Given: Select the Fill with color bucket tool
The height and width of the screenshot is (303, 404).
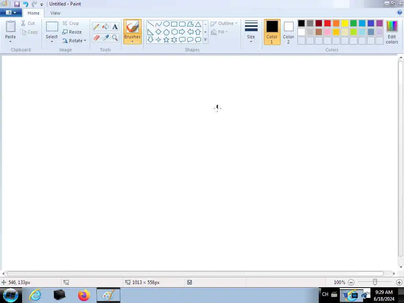Looking at the screenshot, I should click(105, 26).
